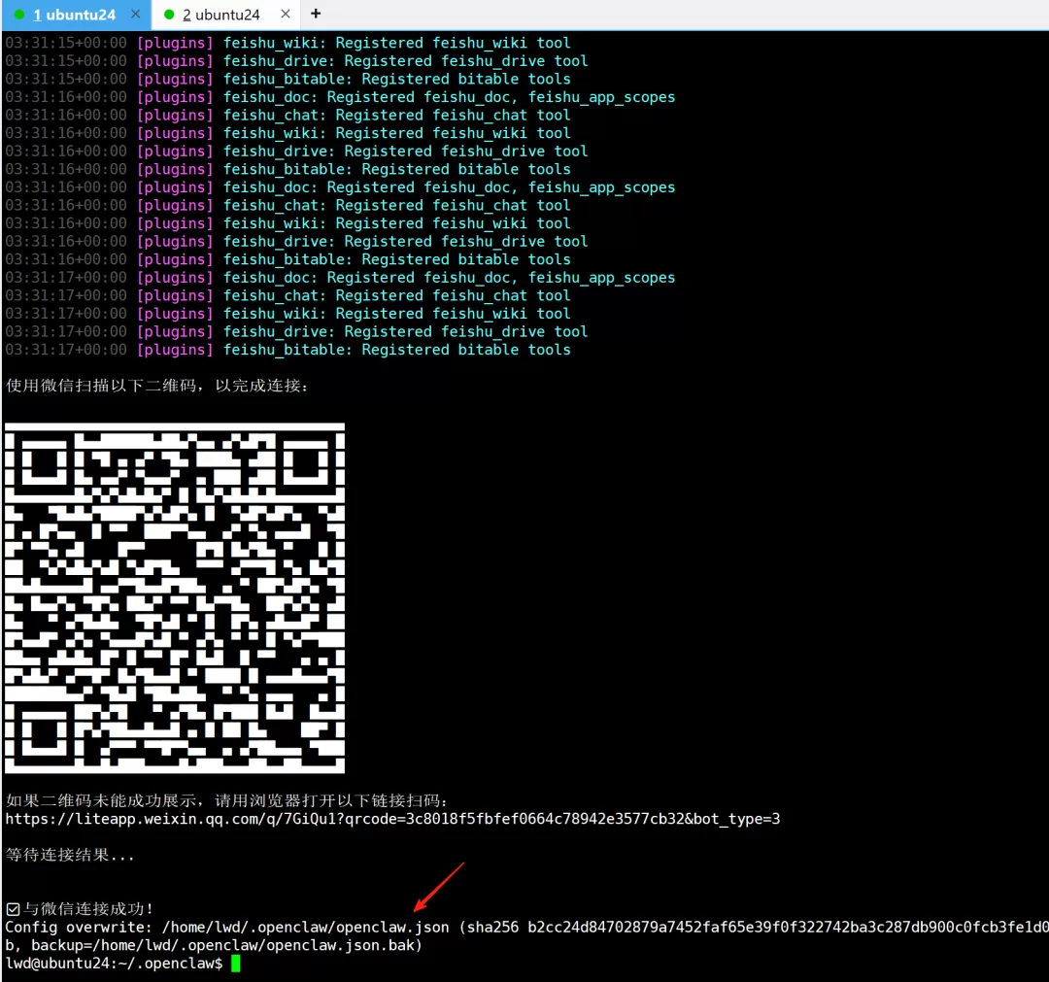Close the second ubuntu24 tab

click(285, 14)
